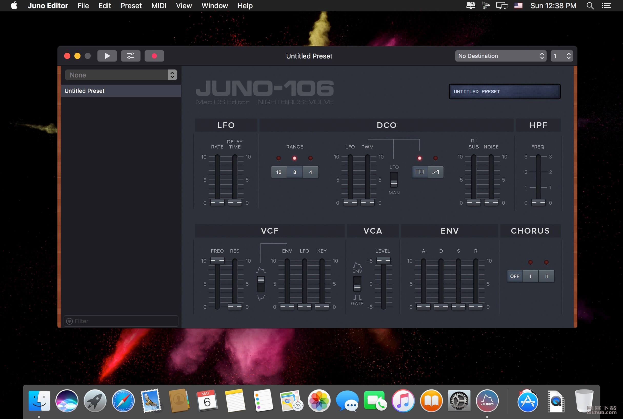This screenshot has height=419, width=623.
Task: Select the DCO sawtooth waveform button
Action: tap(435, 172)
